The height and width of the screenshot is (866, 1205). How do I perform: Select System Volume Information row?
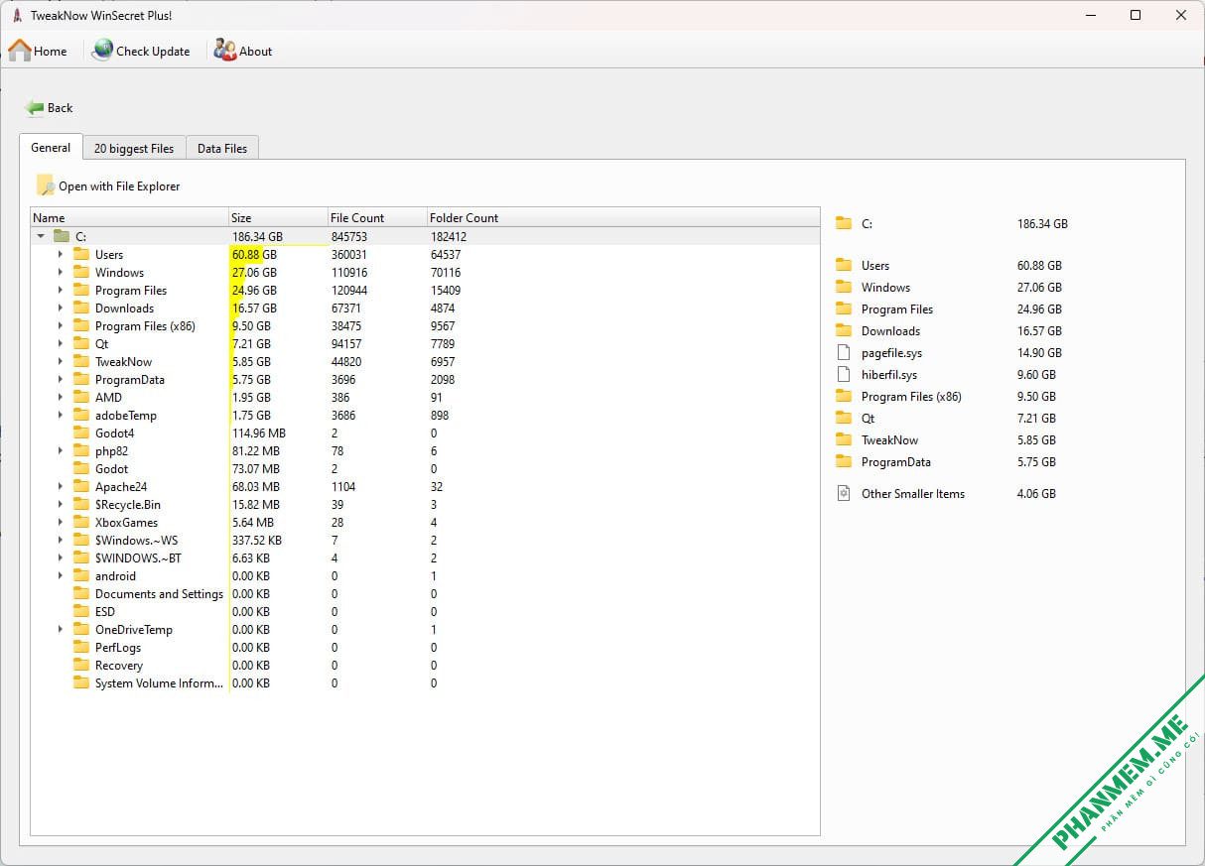(425, 682)
